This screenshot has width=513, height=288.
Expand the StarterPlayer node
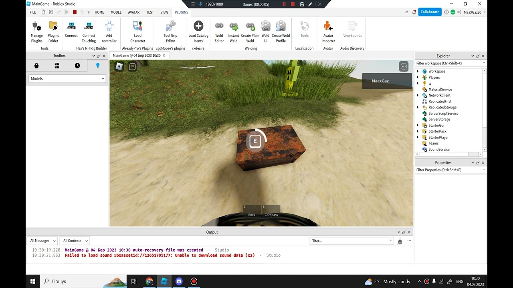pos(418,137)
